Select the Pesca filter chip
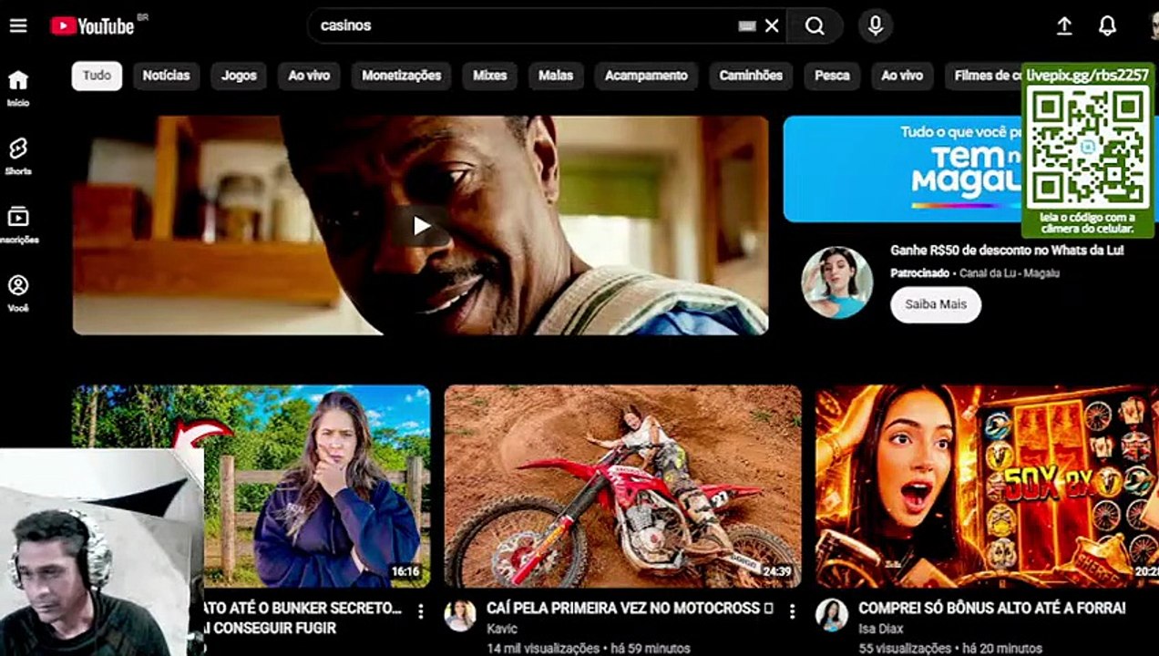Viewport: 1159px width, 656px height. pos(832,76)
